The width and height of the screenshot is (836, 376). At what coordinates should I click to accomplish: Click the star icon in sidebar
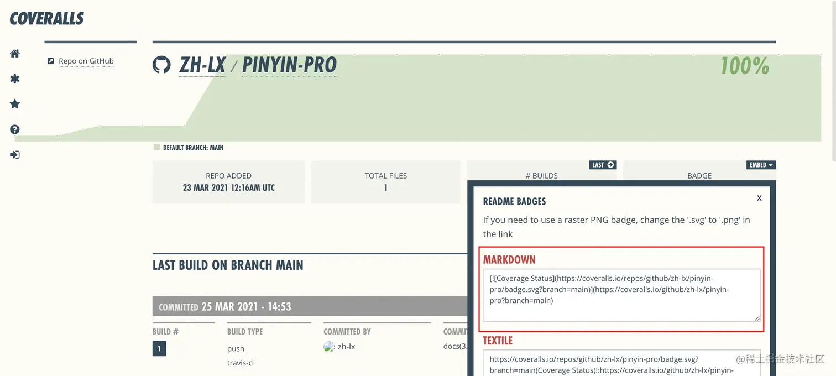click(15, 104)
